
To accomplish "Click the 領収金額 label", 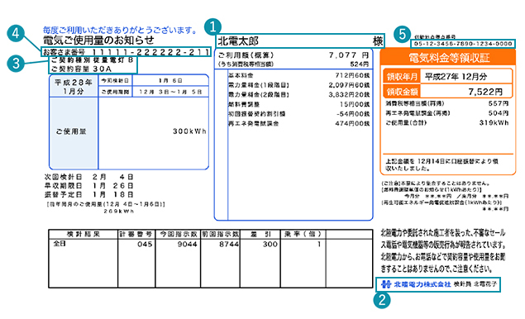I will pyautogui.click(x=402, y=92).
